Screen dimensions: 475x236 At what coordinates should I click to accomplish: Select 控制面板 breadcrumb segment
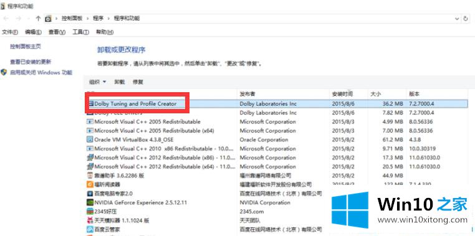click(72, 19)
